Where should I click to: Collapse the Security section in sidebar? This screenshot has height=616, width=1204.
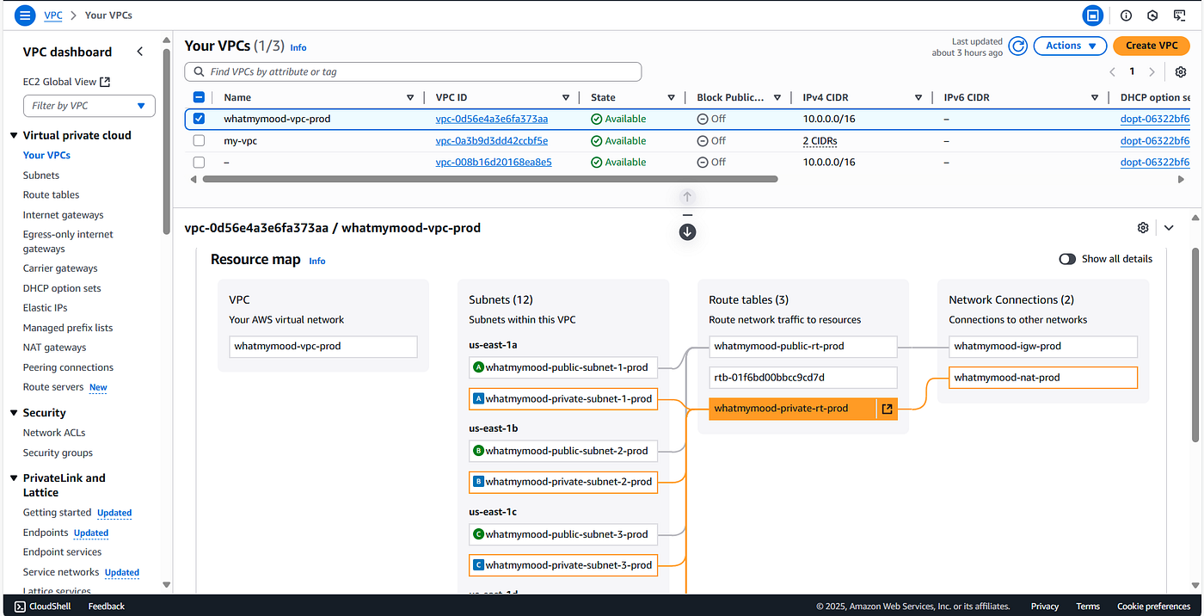[x=14, y=413]
